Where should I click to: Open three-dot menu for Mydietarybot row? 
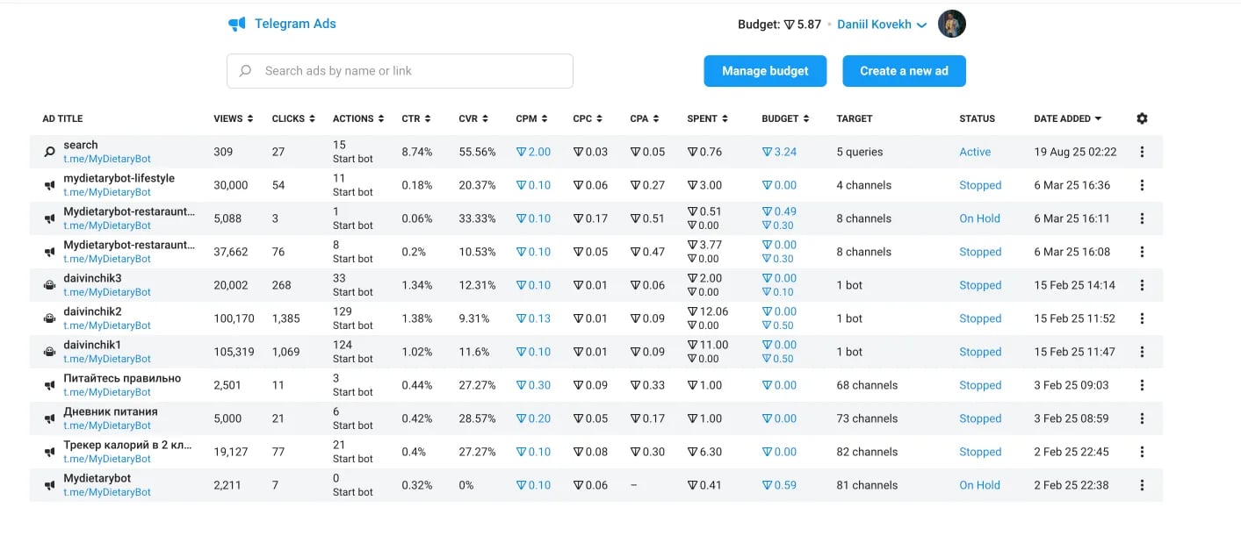(1142, 485)
